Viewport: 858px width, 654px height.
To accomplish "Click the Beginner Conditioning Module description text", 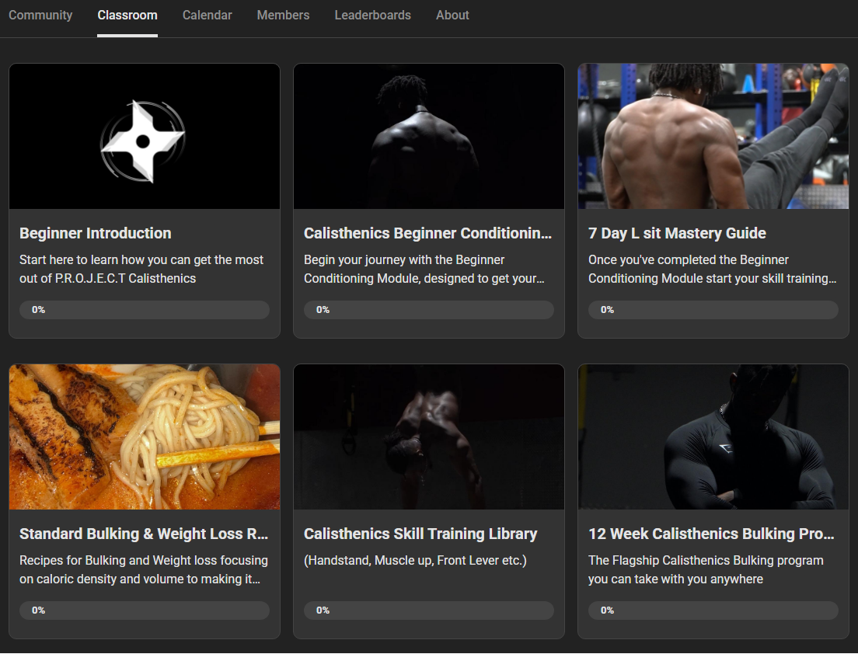I will click(424, 269).
